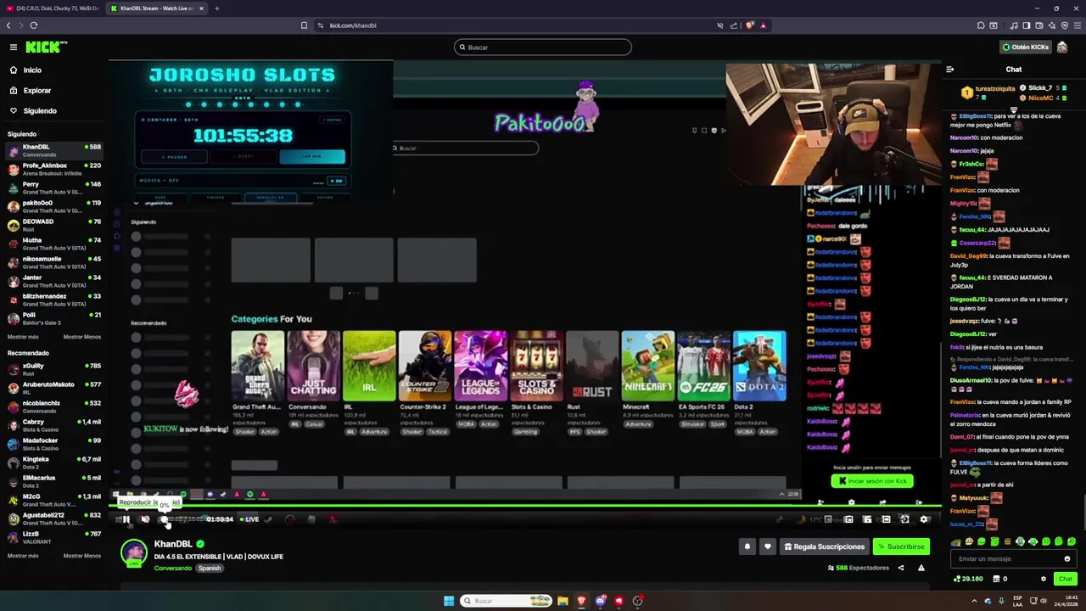Show hidden system tray icons
The height and width of the screenshot is (611, 1086).
[x=974, y=601]
